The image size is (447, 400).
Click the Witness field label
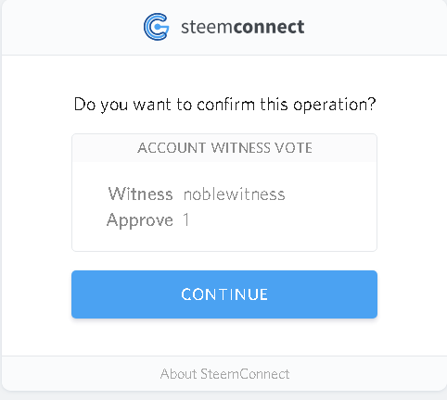click(x=140, y=194)
